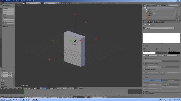The width and height of the screenshot is (181, 101).
Task: Open the pivot point selector
Action: [38, 88]
